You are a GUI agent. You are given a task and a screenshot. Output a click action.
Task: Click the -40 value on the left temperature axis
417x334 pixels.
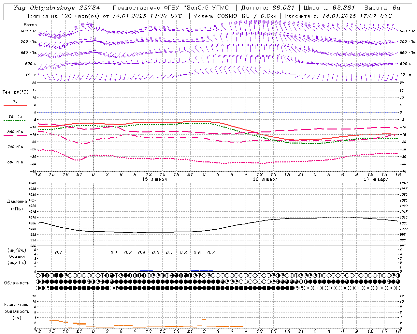click(33, 171)
